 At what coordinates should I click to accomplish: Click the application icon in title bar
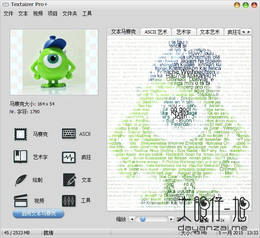coord(6,4)
